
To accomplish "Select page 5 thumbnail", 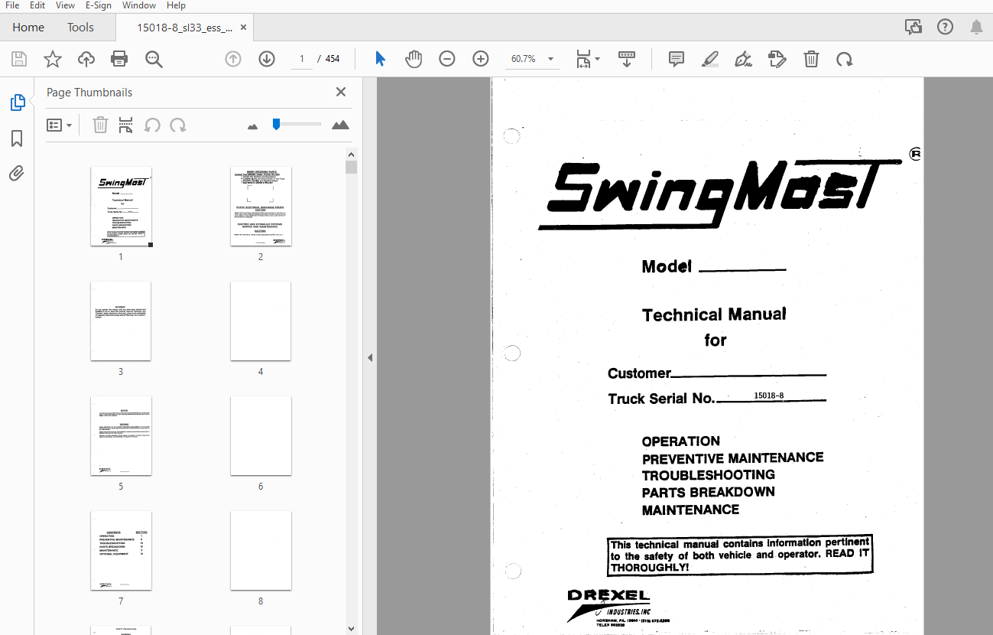I will pyautogui.click(x=121, y=436).
